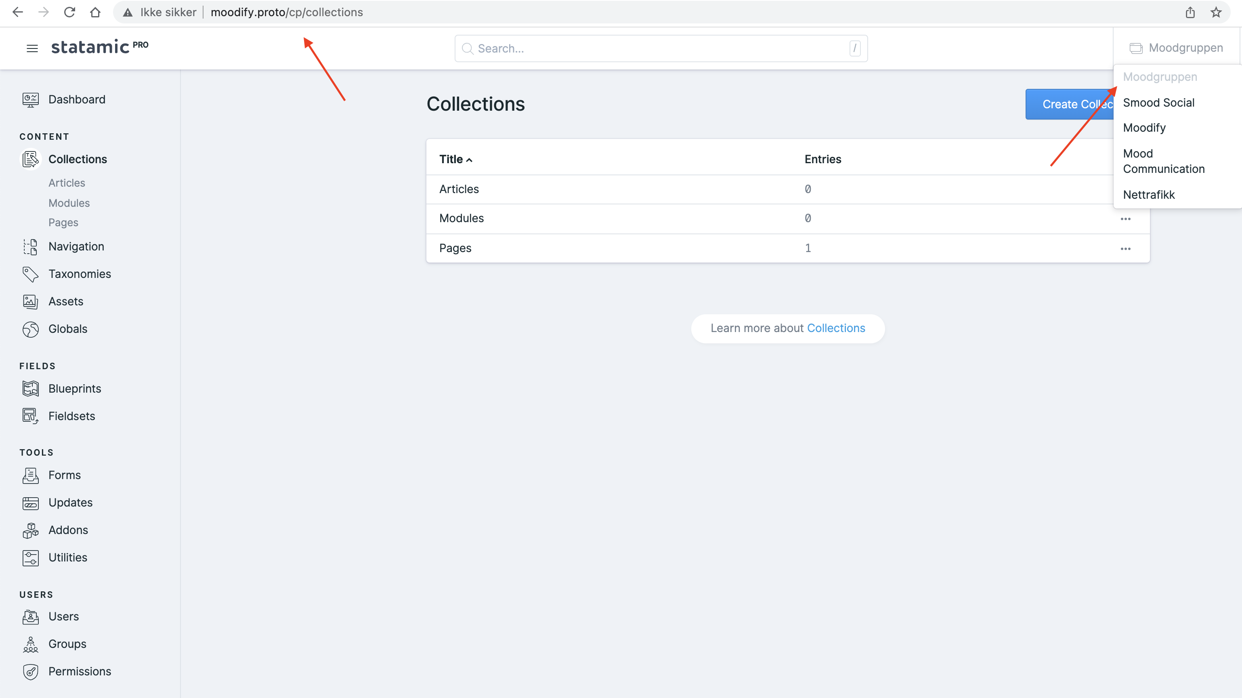Viewport: 1242px width, 698px height.
Task: Toggle sidebar with hamburger menu icon
Action: point(32,48)
